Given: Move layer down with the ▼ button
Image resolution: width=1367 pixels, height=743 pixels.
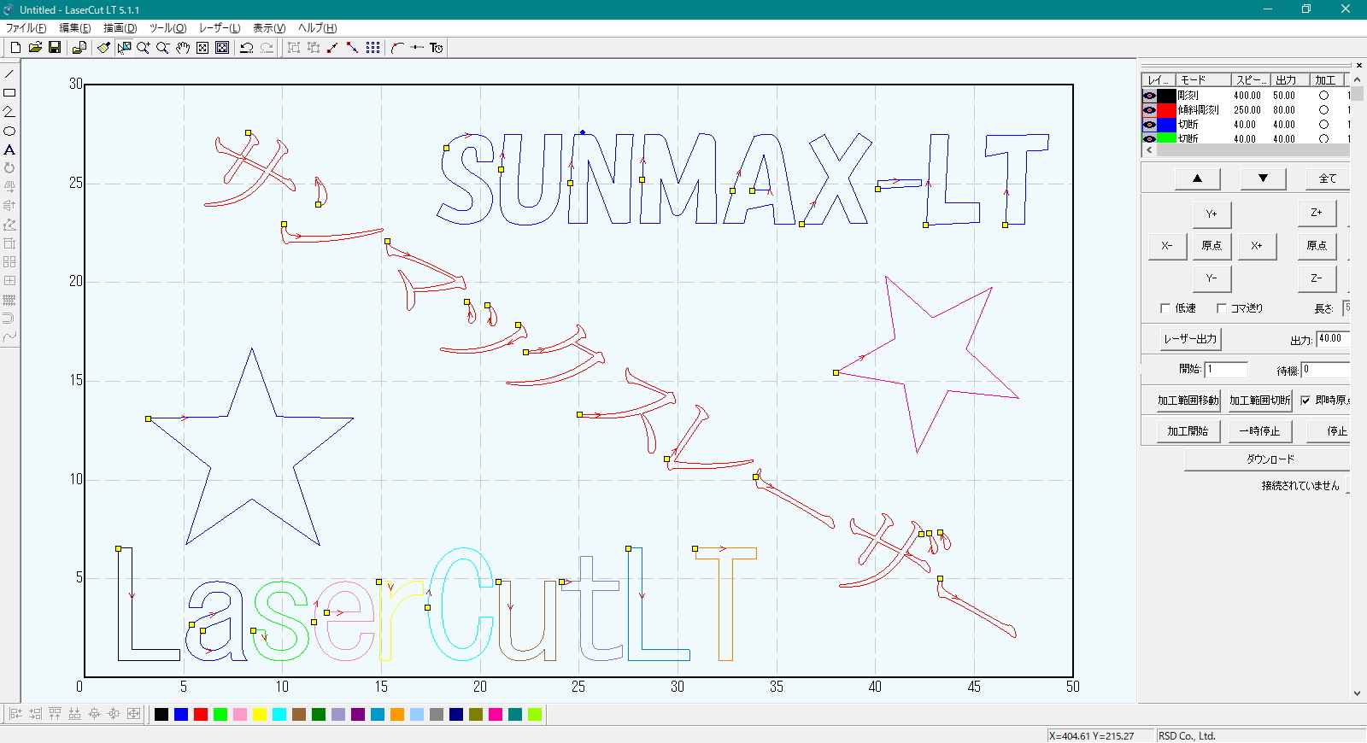Looking at the screenshot, I should [x=1263, y=178].
